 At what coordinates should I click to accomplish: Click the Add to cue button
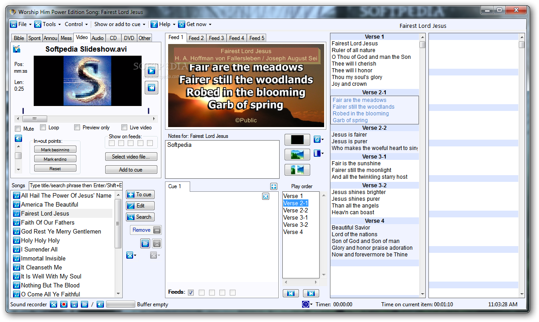click(131, 170)
